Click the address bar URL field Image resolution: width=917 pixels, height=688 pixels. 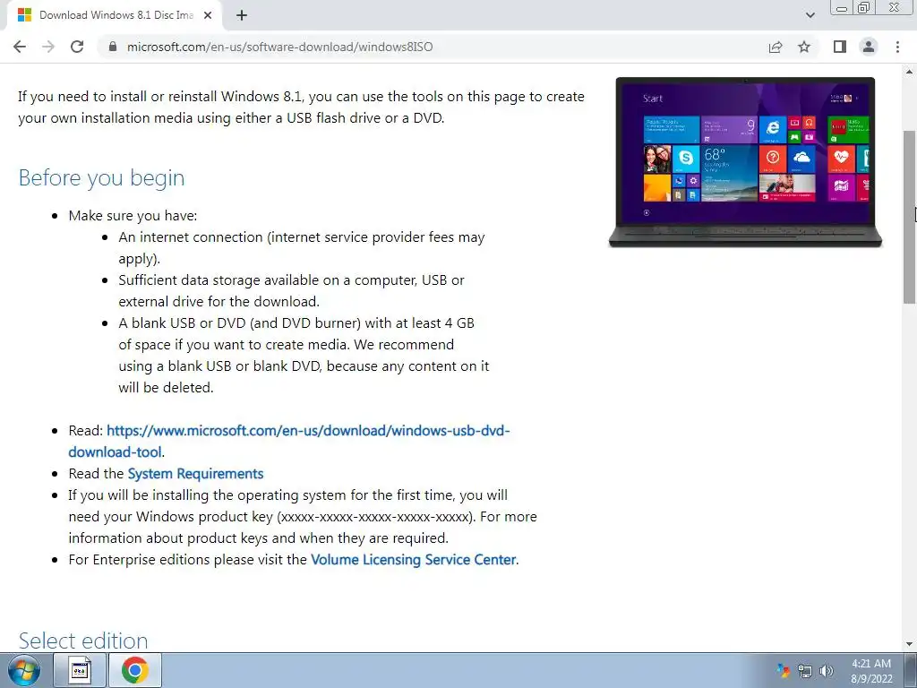pos(433,47)
